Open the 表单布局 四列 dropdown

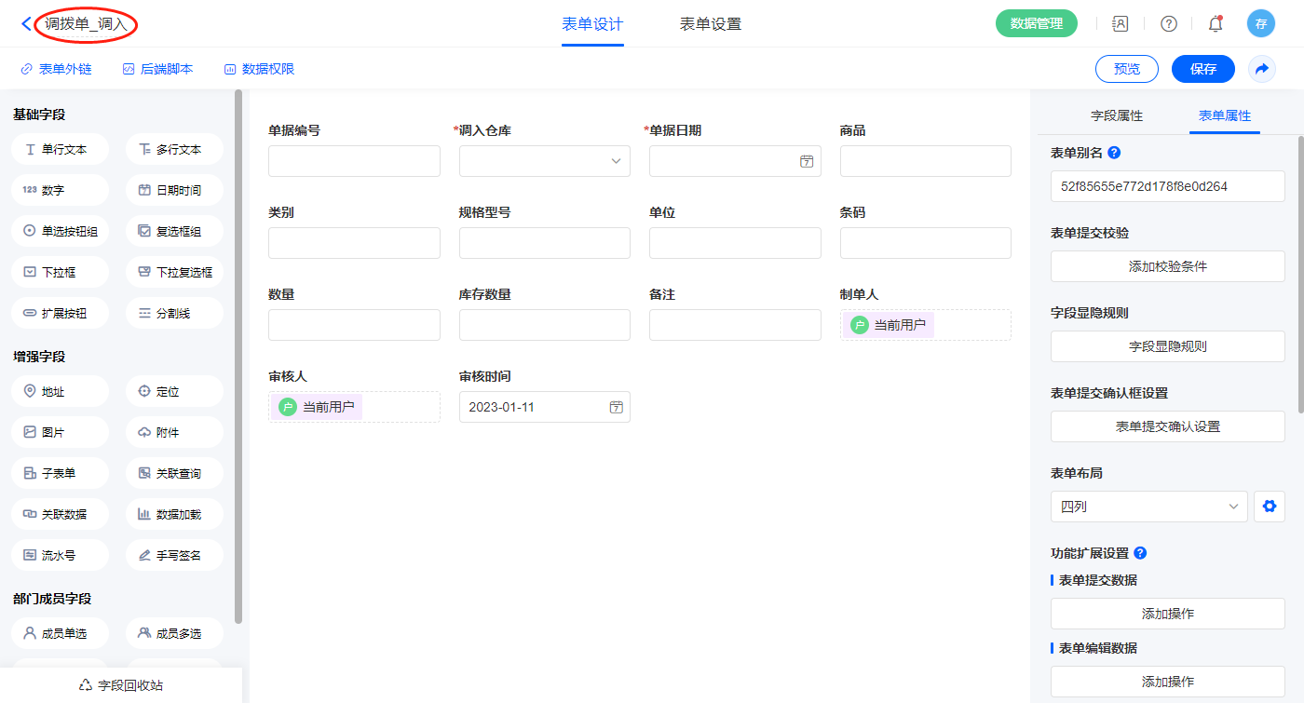[1148, 507]
